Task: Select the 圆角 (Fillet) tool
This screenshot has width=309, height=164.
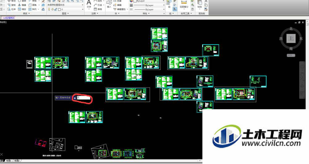Action: click(32, 5)
